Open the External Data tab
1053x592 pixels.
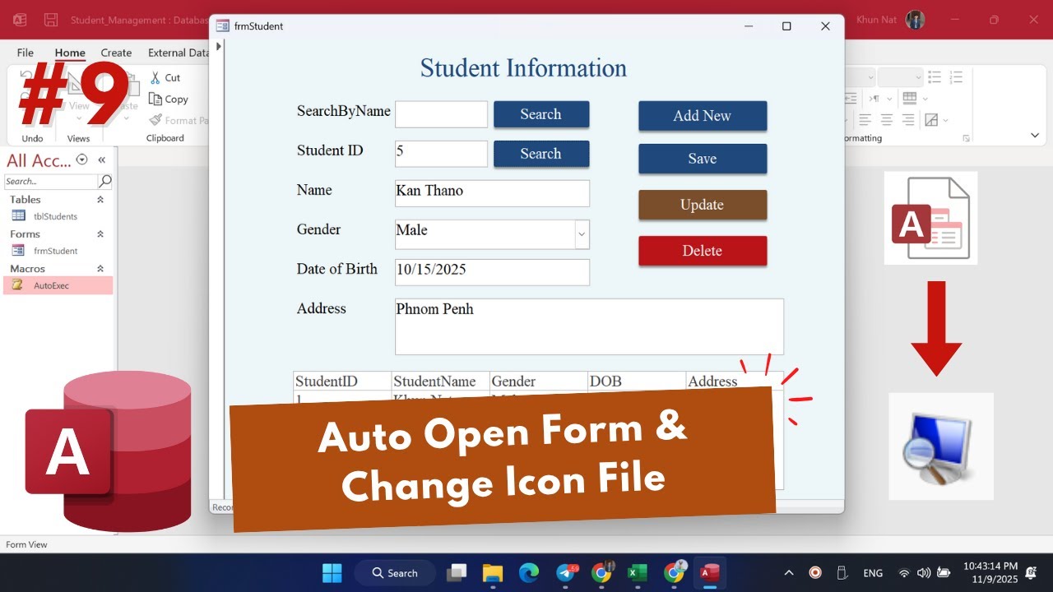pyautogui.click(x=178, y=53)
